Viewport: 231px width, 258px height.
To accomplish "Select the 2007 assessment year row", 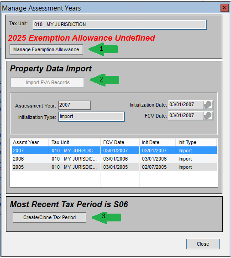I will 114,150.
